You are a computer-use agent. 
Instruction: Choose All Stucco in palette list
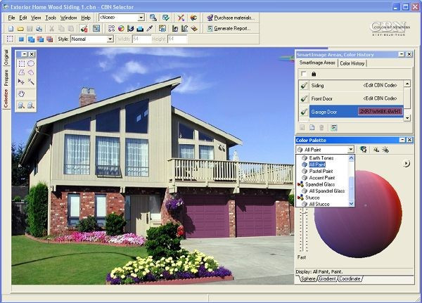pyautogui.click(x=319, y=205)
